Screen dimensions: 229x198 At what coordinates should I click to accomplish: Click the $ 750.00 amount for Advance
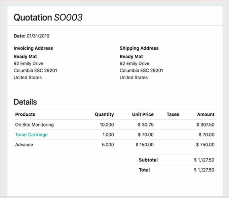(x=205, y=145)
